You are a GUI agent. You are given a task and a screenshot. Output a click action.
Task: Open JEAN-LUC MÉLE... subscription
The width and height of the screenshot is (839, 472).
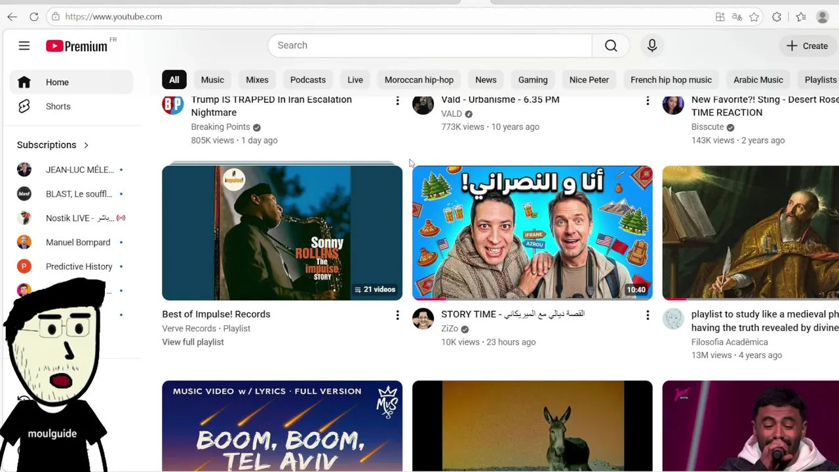click(71, 170)
